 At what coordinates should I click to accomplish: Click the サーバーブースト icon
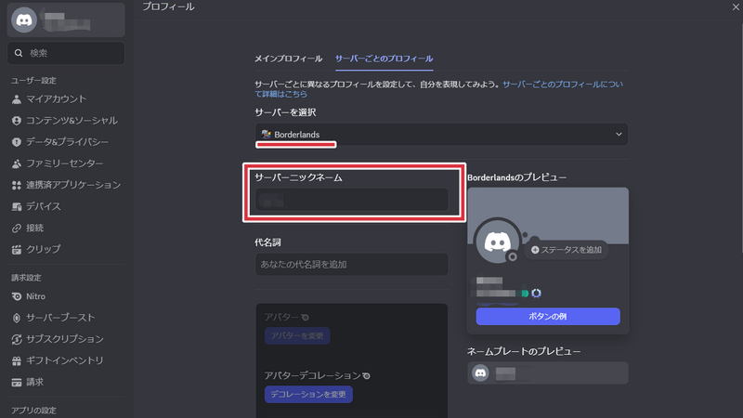(17, 318)
